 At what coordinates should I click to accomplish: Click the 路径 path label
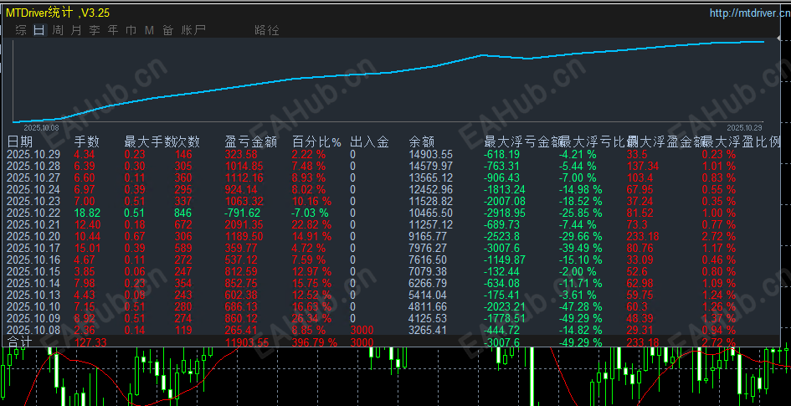click(267, 30)
